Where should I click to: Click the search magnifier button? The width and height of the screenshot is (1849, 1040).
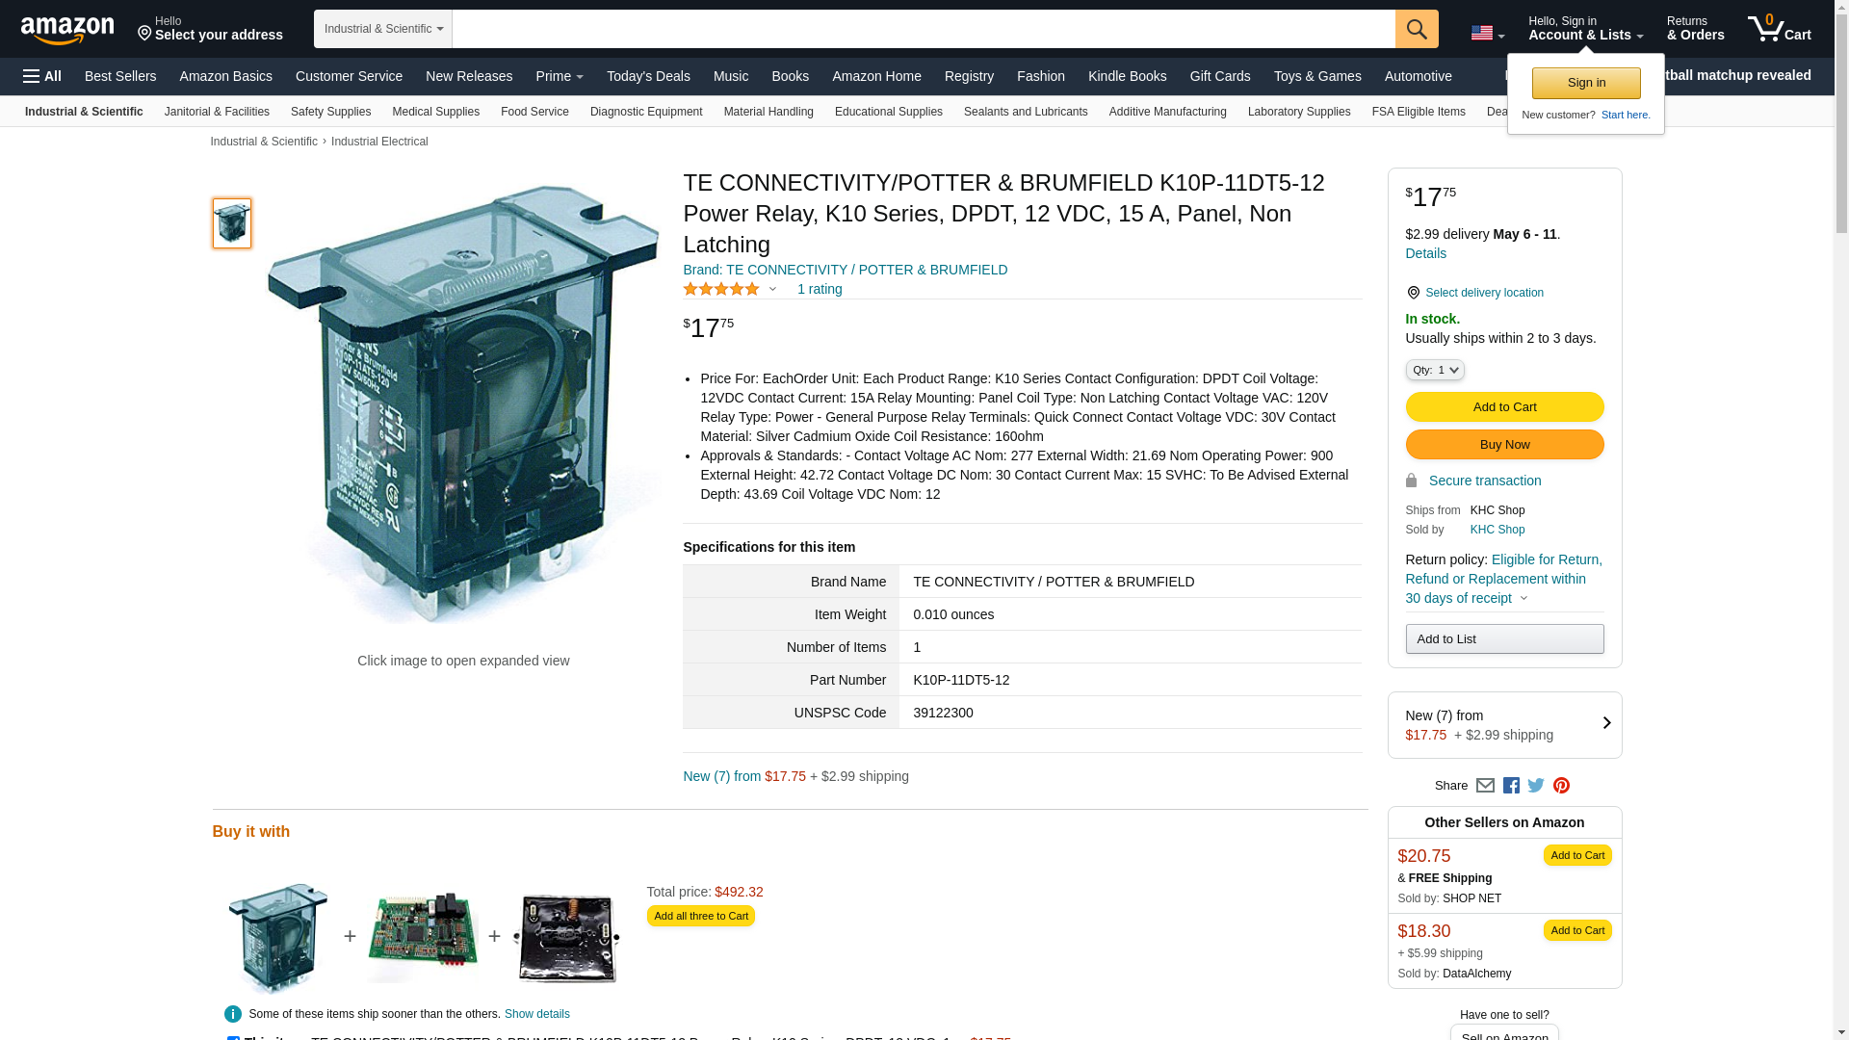1416,29
